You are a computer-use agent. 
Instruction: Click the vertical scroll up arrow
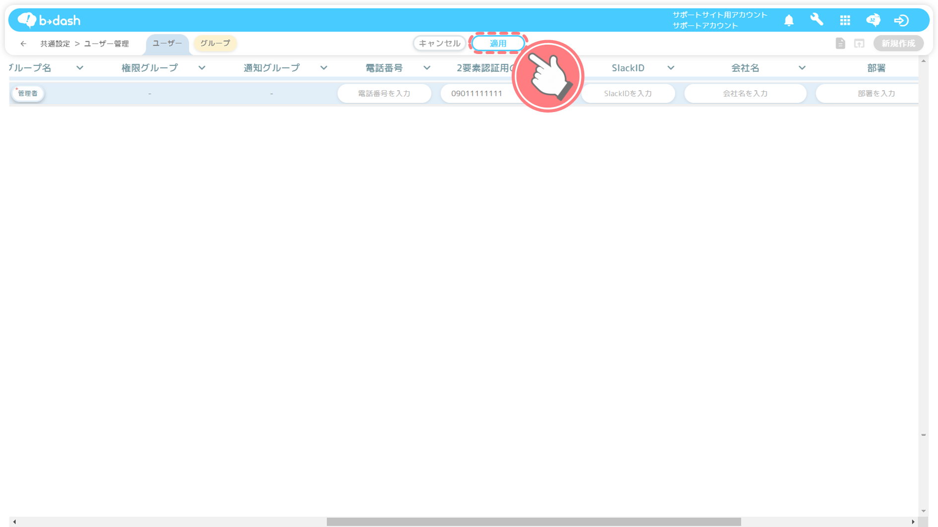924,61
